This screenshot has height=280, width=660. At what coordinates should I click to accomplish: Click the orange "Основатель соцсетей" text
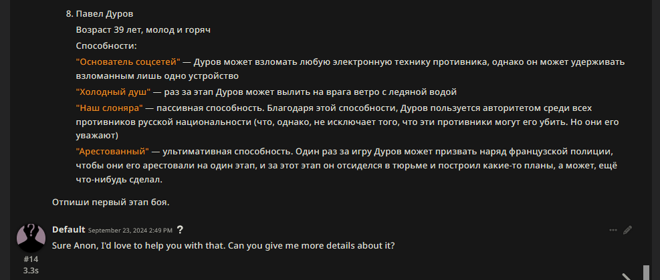point(128,62)
